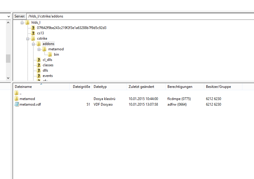Click the metamod.vdf file icon
This screenshot has height=179, width=254.
(x=17, y=104)
